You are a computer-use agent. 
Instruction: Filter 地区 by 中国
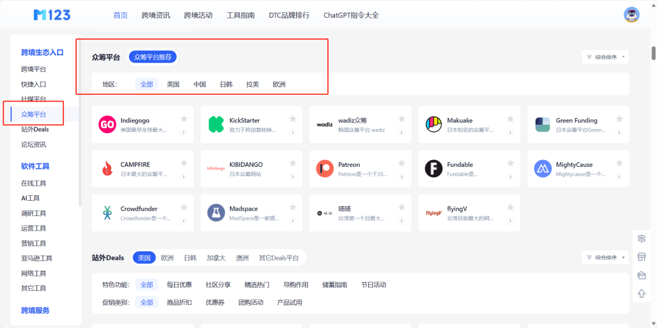(200, 84)
